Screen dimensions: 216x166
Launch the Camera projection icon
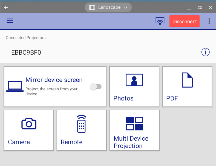pyautogui.click(x=29, y=124)
